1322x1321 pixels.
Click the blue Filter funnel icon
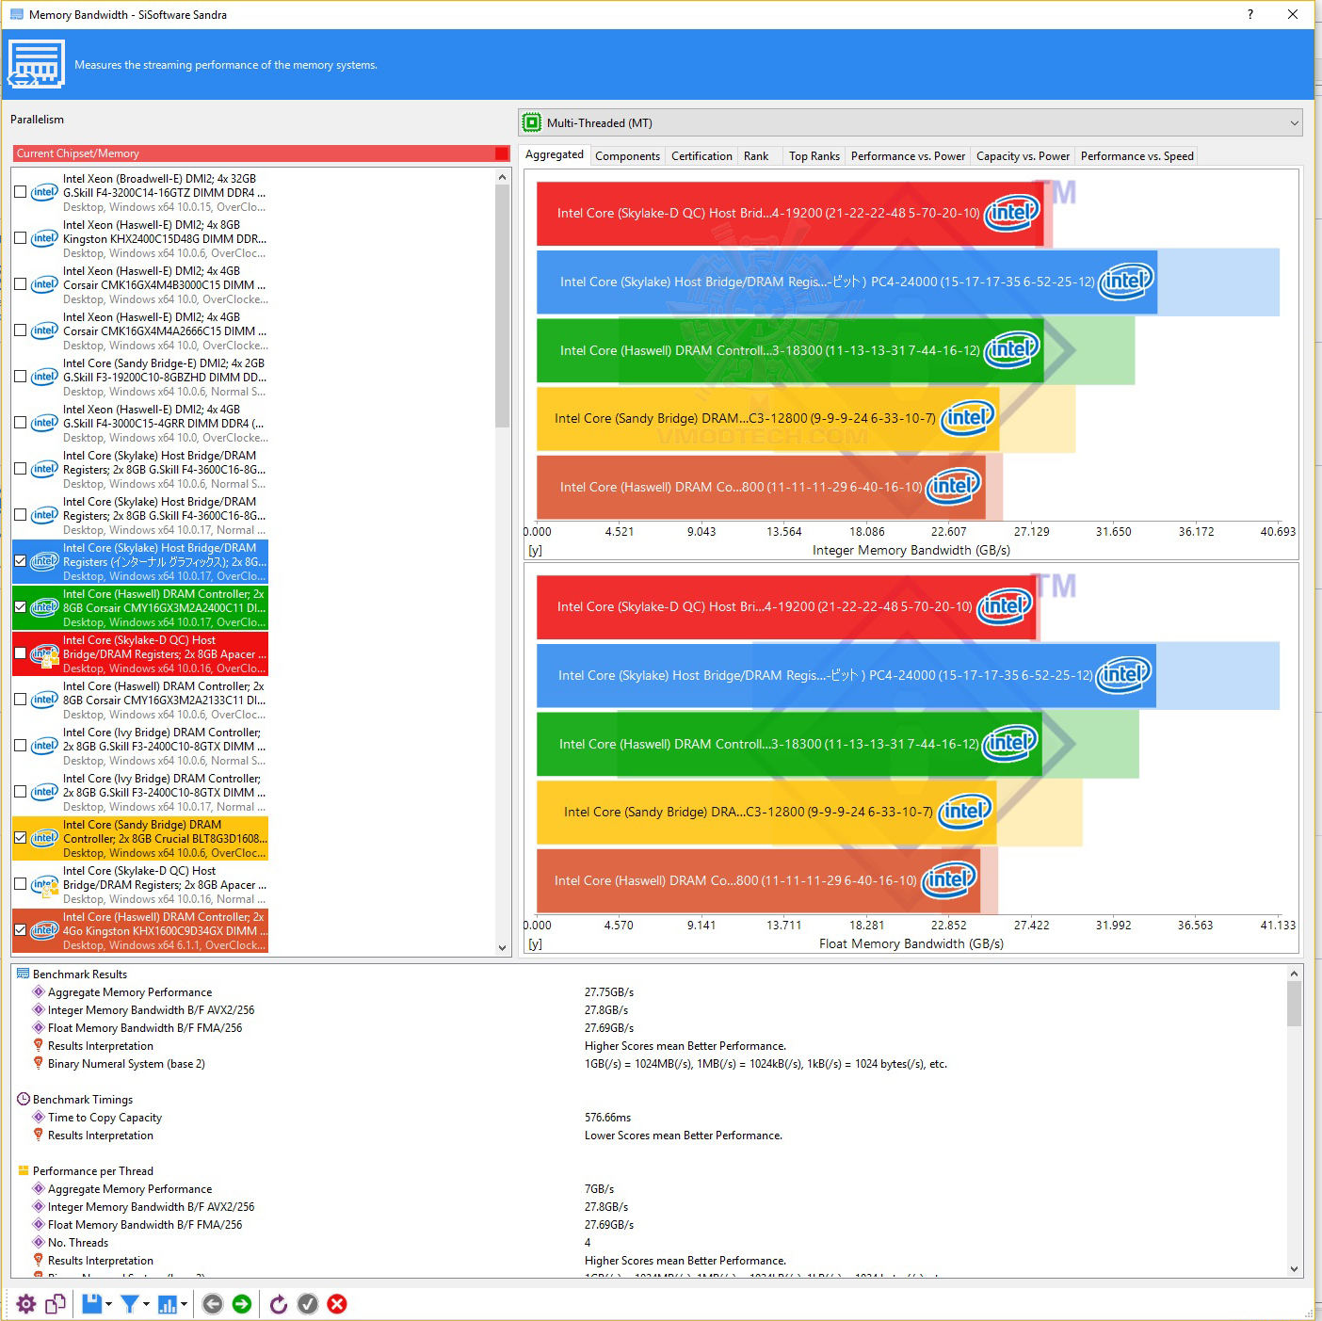coord(130,1304)
